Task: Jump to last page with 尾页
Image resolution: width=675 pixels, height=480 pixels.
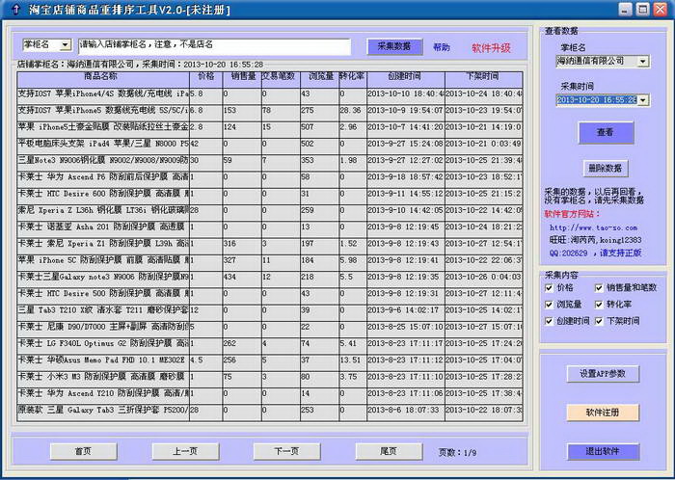Action: pyautogui.click(x=389, y=451)
